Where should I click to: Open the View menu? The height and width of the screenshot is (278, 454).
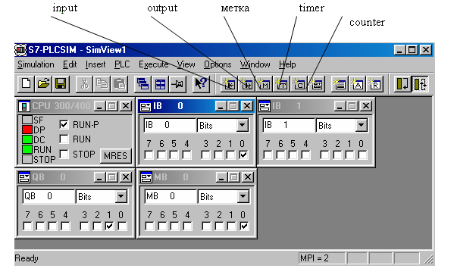[x=186, y=64]
